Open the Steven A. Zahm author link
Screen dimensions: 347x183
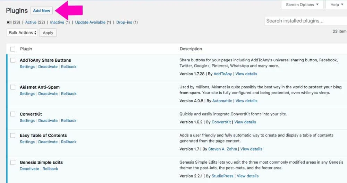(x=223, y=149)
